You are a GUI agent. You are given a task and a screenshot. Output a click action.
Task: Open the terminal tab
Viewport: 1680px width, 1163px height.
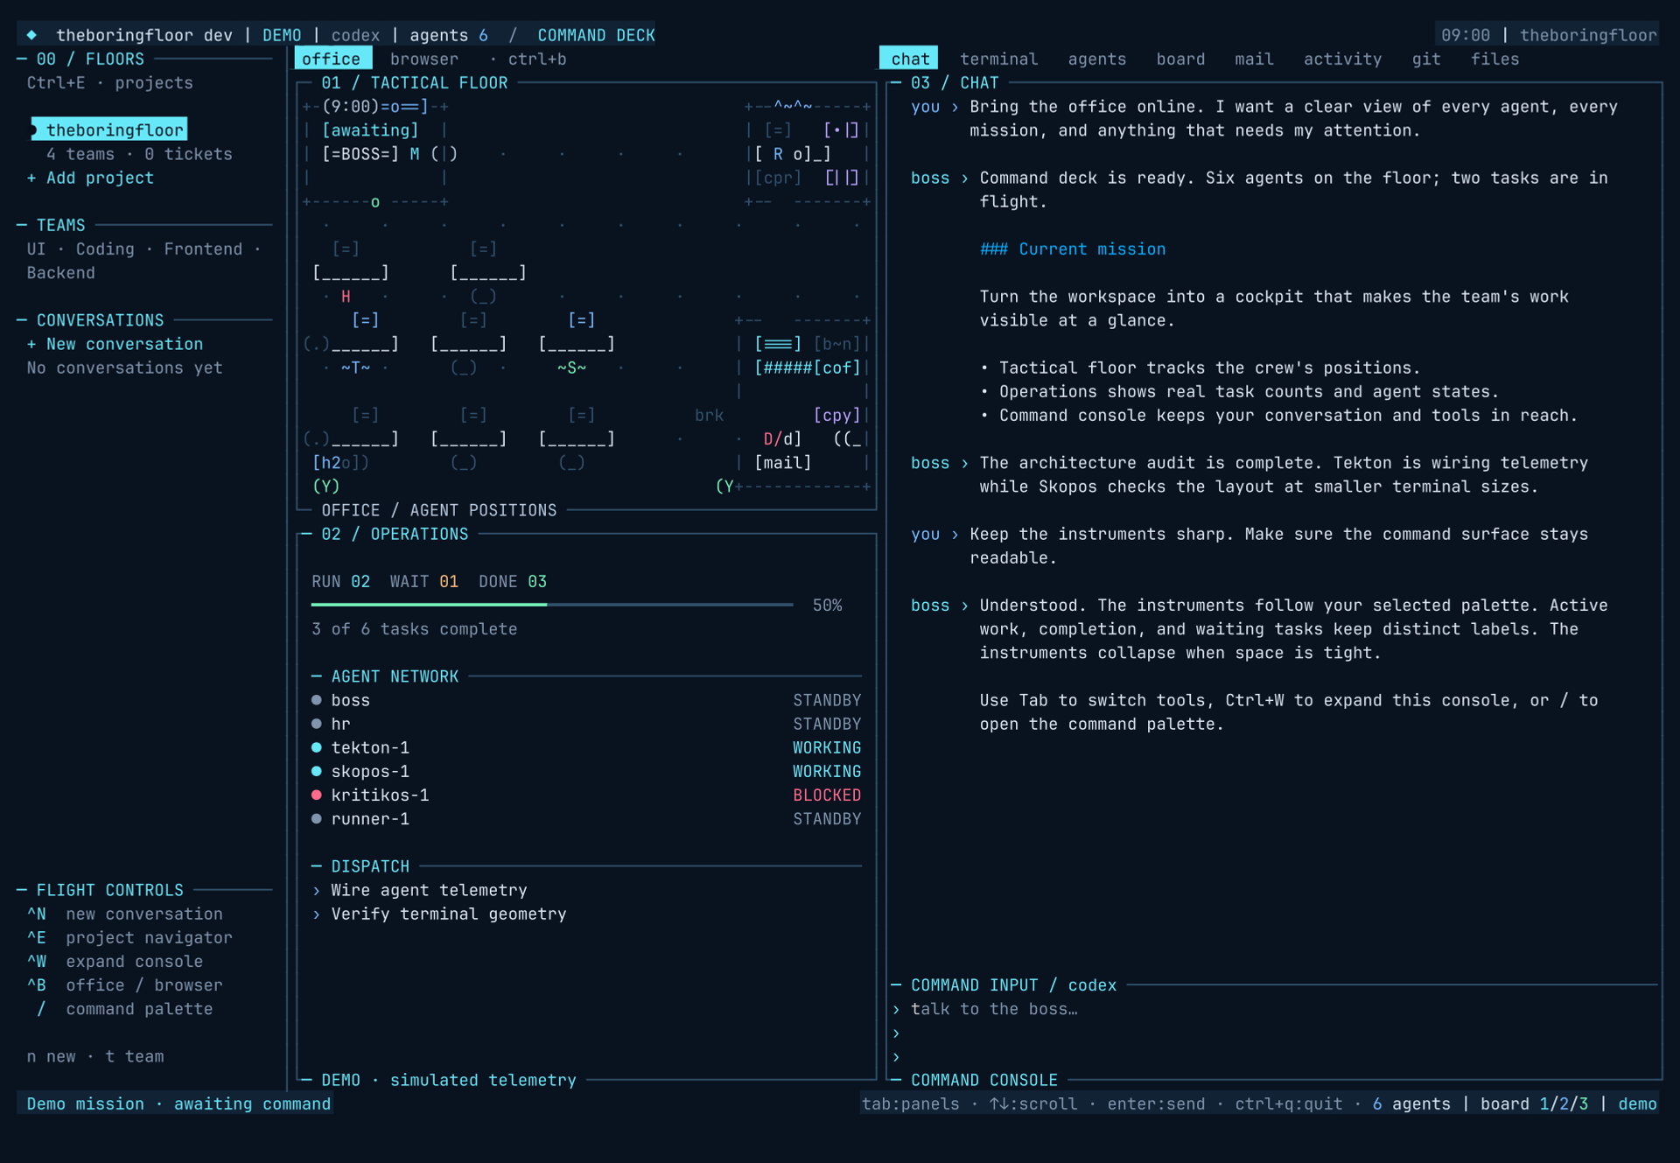click(x=998, y=59)
